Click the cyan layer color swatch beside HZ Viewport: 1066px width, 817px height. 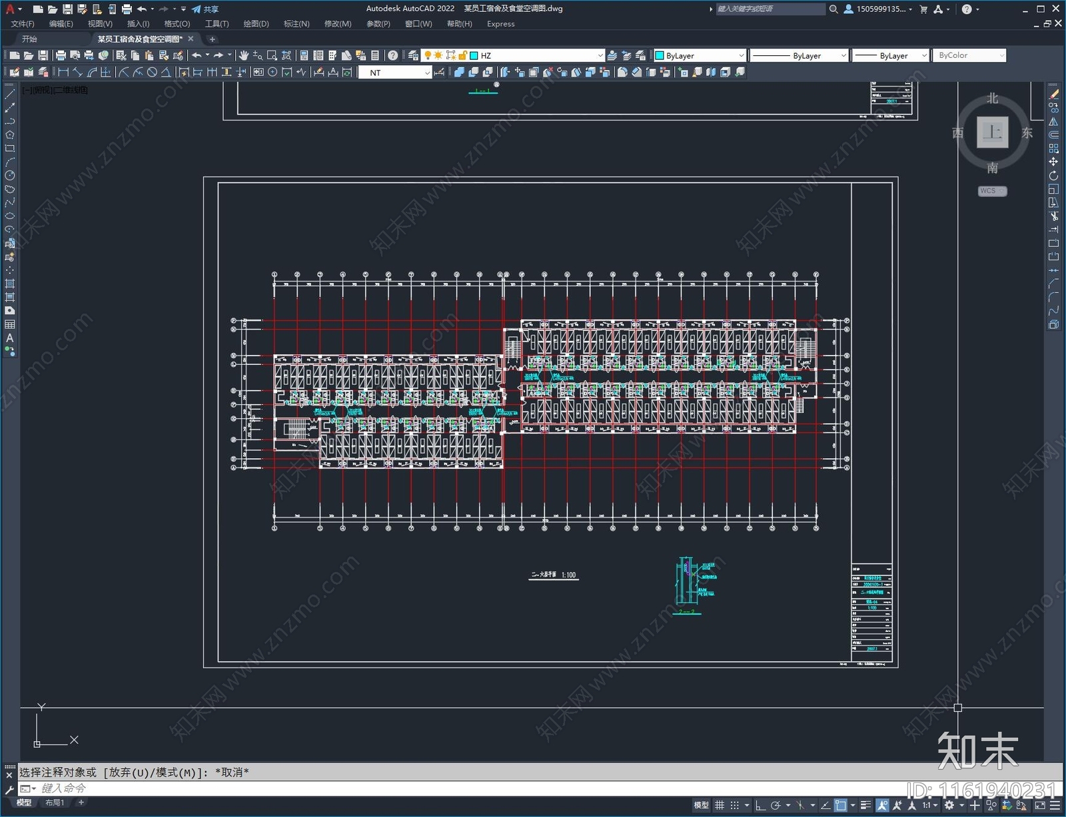[x=474, y=56]
